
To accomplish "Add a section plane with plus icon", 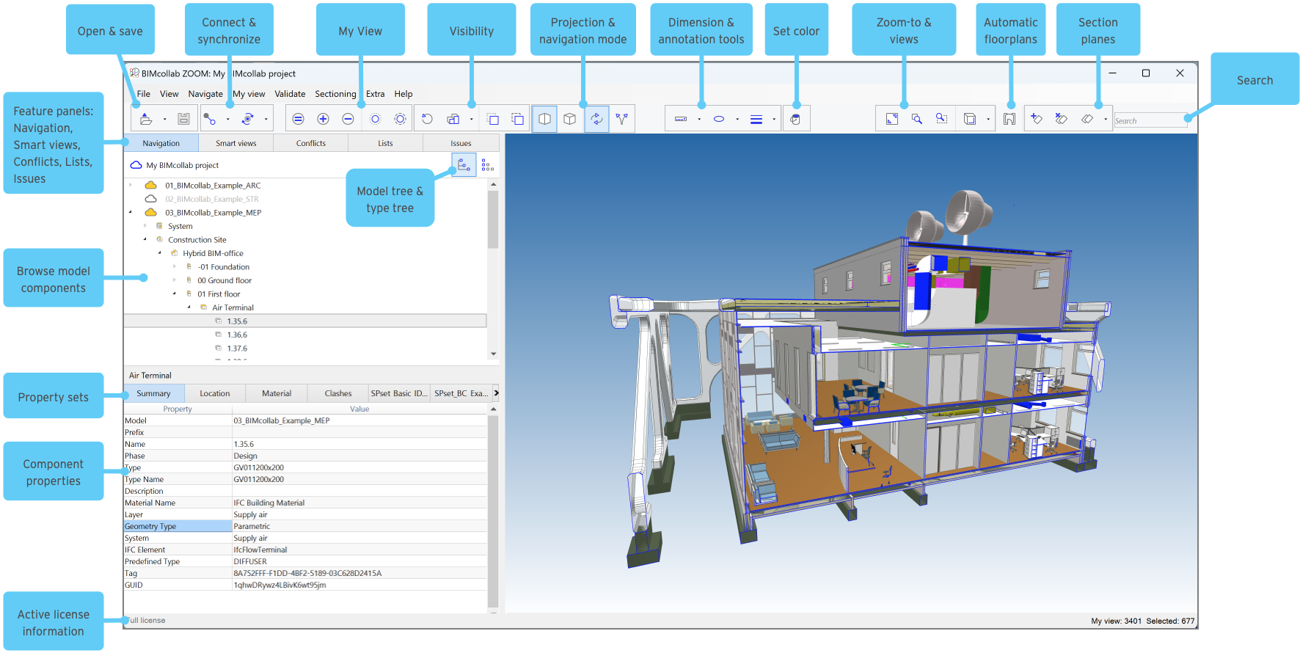I will point(1037,119).
